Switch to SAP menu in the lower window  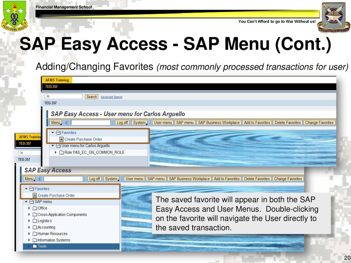[156, 179]
